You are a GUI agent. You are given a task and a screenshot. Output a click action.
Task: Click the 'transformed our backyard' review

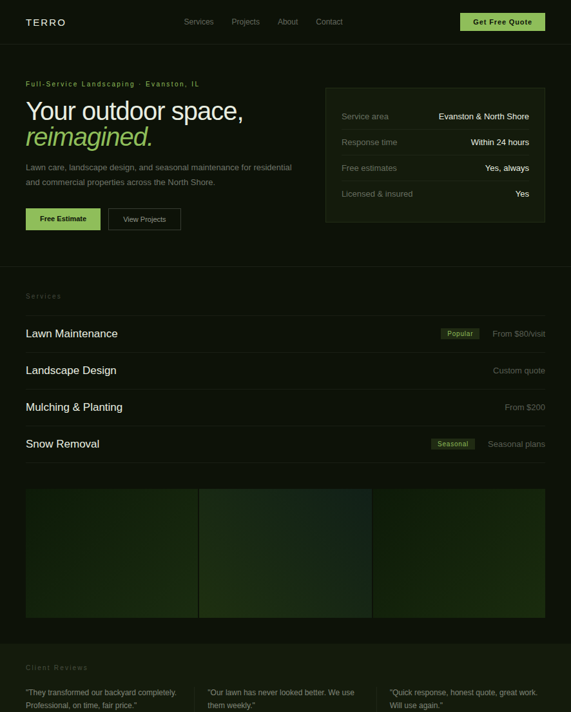click(x=101, y=699)
